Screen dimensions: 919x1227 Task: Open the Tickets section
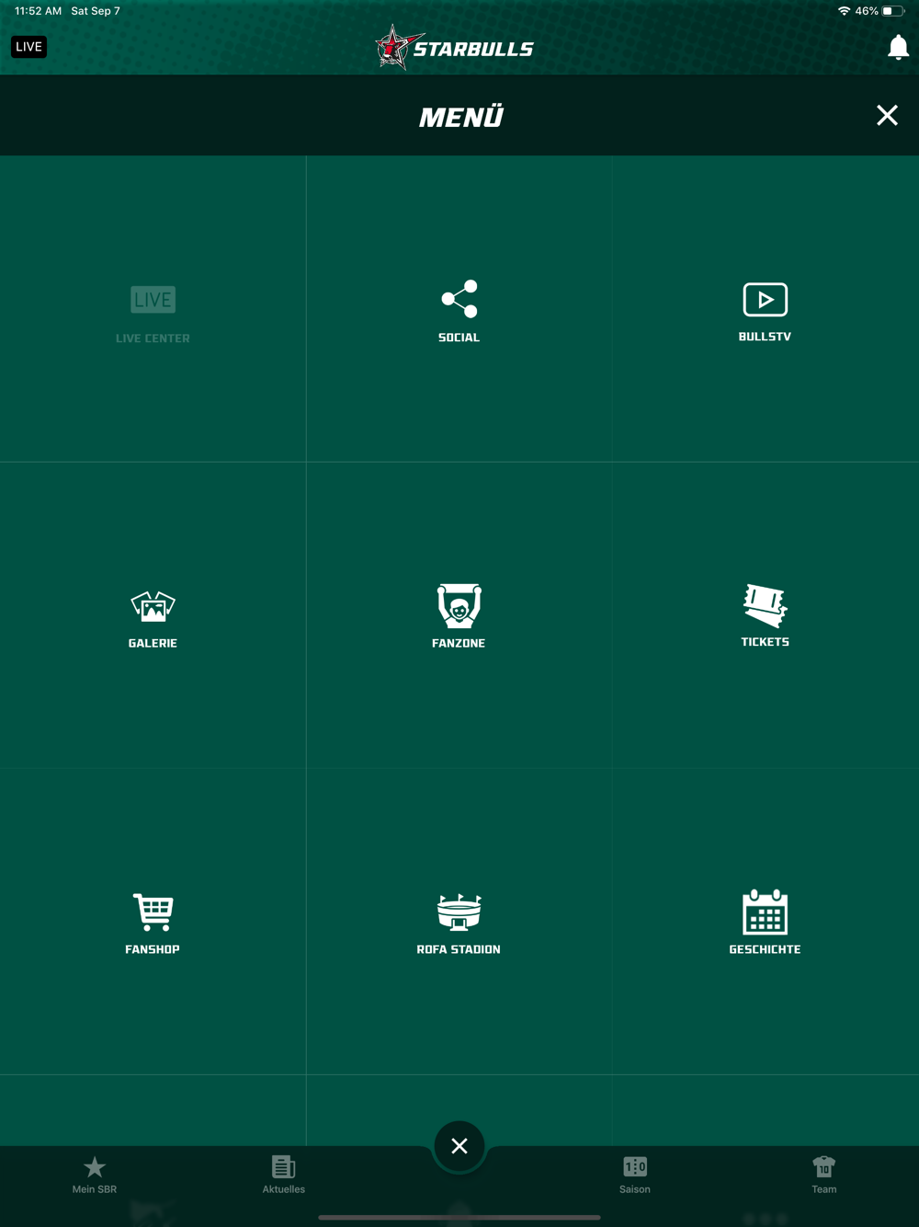pyautogui.click(x=765, y=615)
